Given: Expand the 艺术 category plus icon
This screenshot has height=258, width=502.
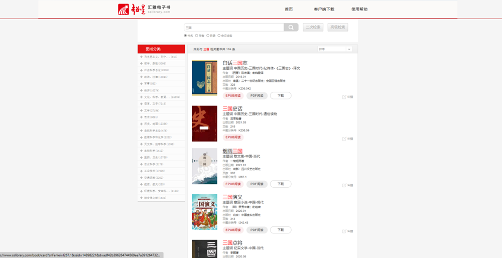Looking at the screenshot, I should (141, 117).
